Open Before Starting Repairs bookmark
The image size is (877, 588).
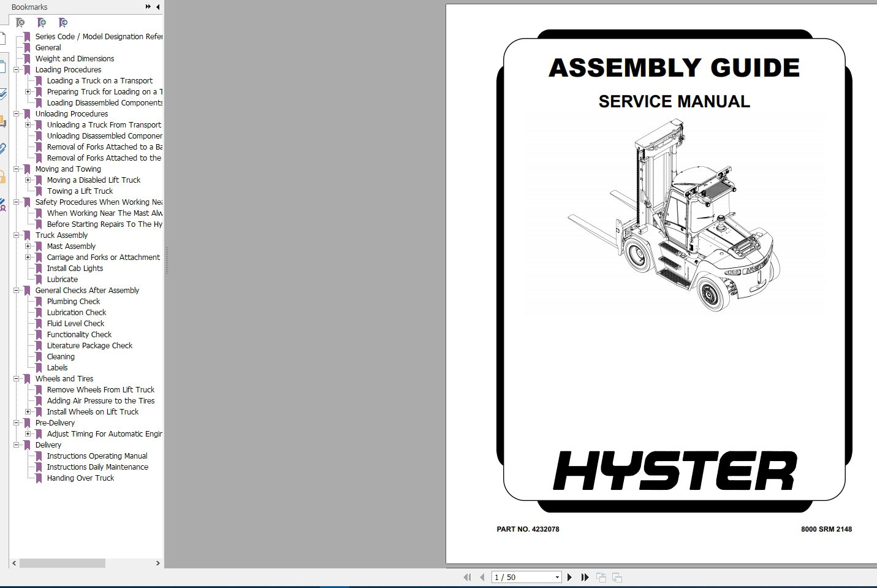[x=105, y=224]
